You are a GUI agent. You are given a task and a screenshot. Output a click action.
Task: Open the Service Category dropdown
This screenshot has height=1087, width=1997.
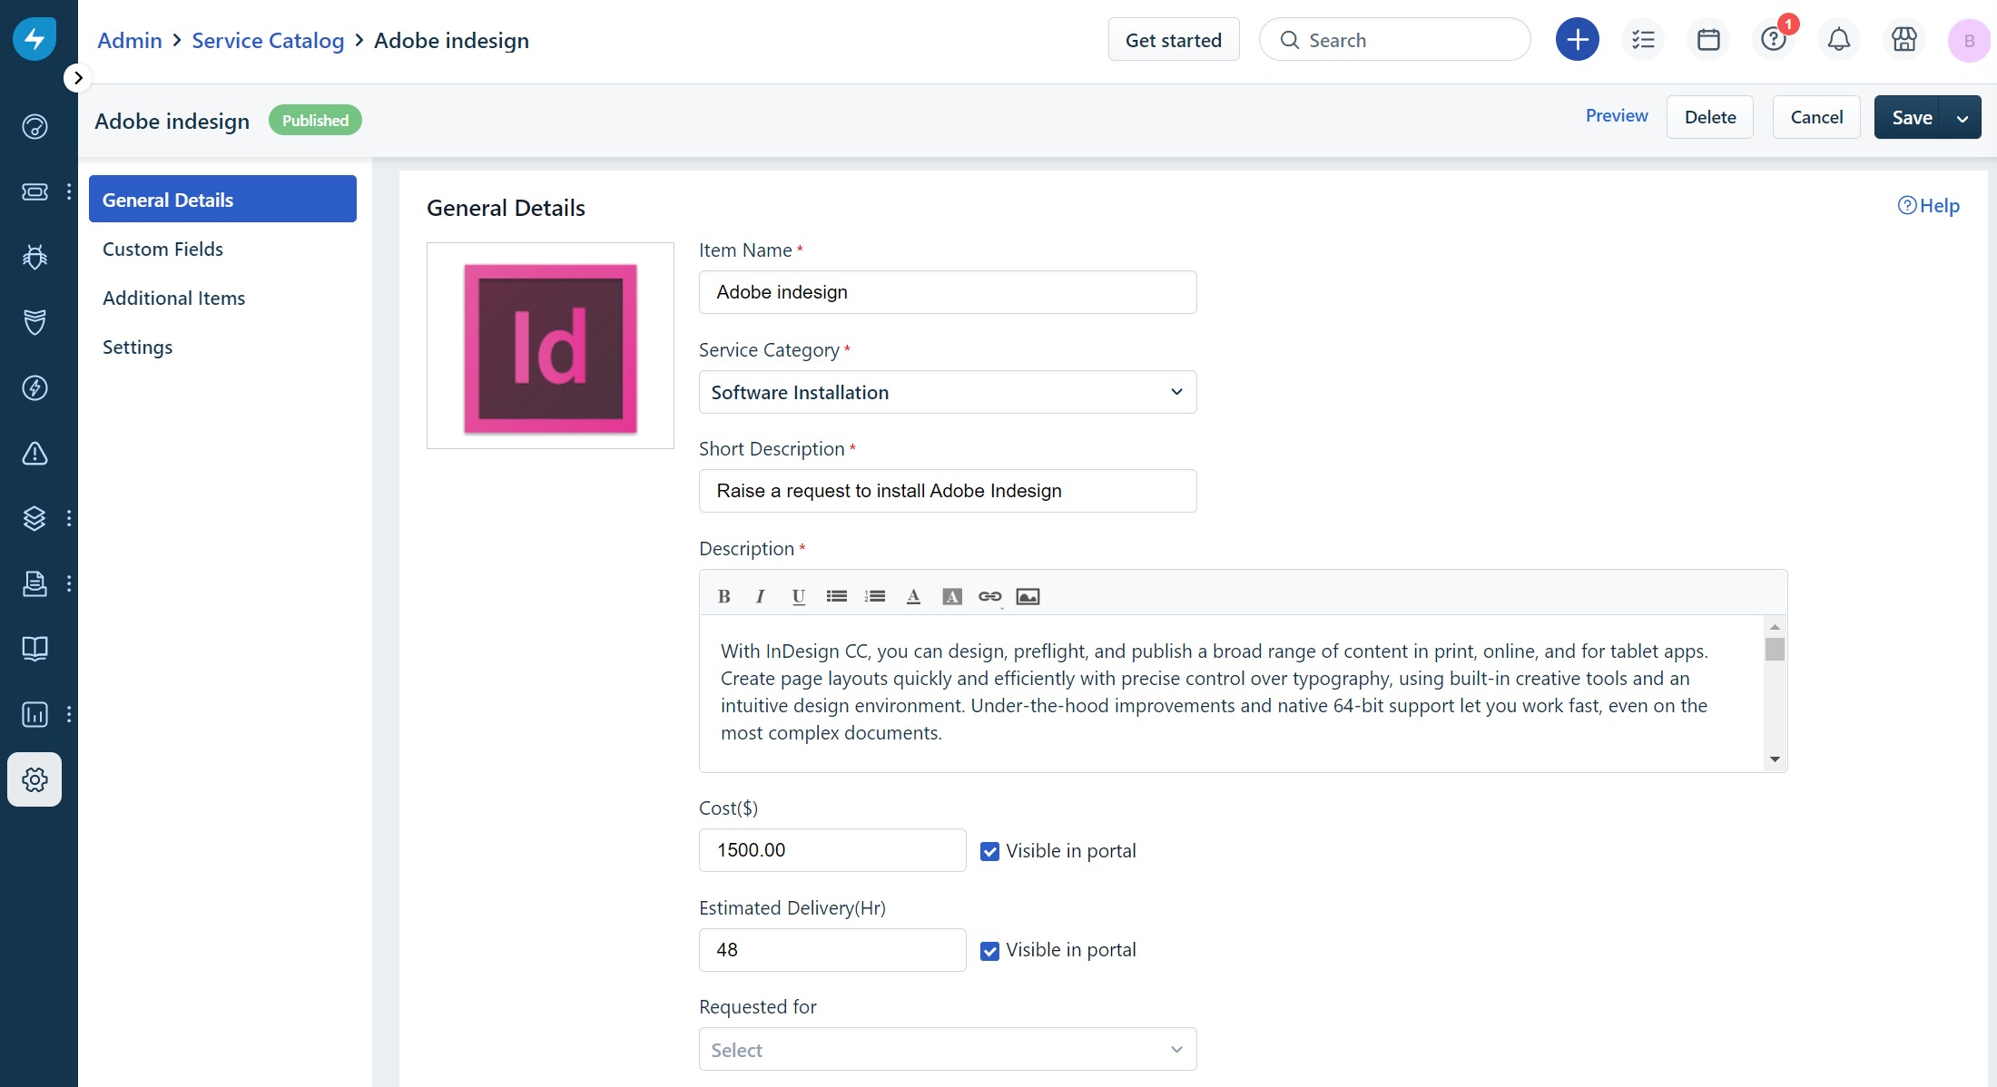pyautogui.click(x=947, y=392)
